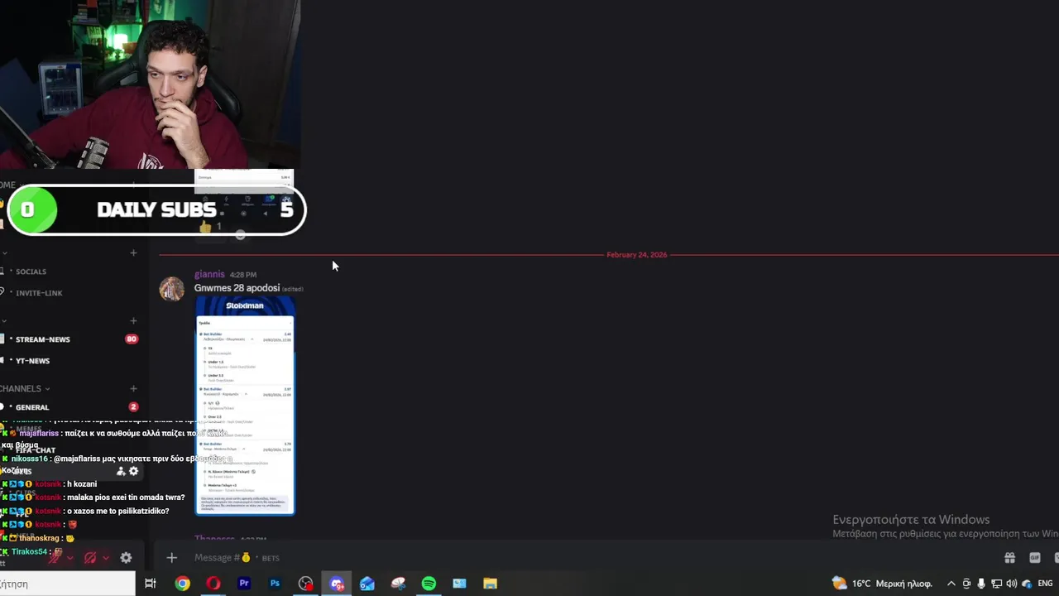
Task: Open OBS Studio from taskbar
Action: (306, 584)
